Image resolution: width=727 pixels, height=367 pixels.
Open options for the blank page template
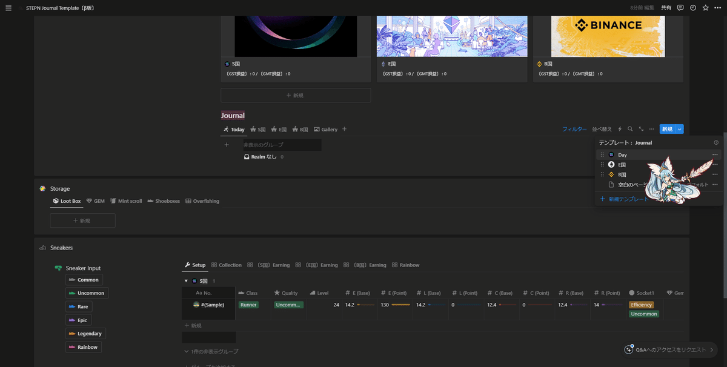pos(715,185)
